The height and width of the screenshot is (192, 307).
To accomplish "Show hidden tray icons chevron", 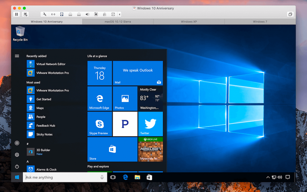I will pos(268,177).
